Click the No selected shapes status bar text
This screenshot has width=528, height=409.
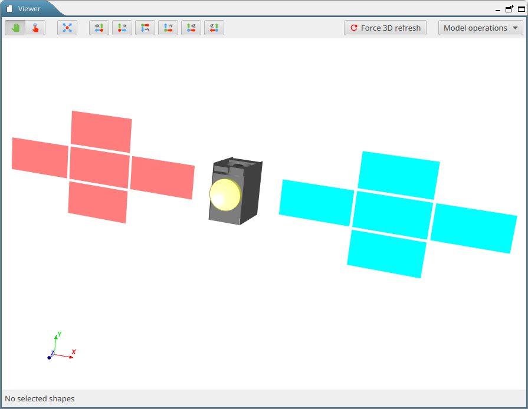(x=39, y=398)
